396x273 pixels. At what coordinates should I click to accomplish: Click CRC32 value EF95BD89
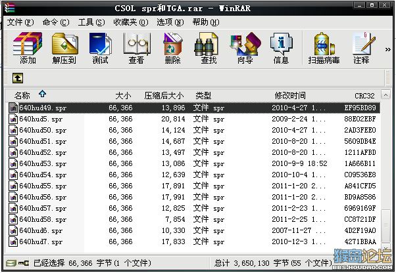click(x=360, y=108)
